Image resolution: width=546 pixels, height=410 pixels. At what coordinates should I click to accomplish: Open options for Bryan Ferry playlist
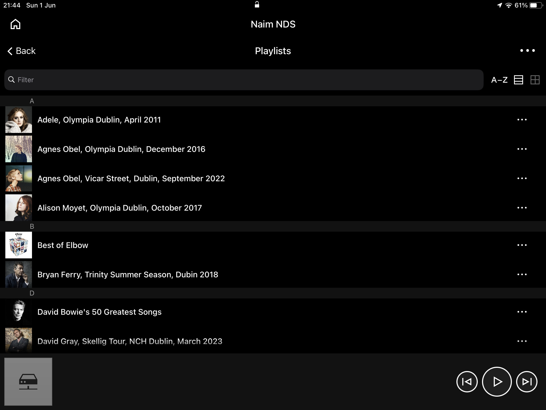522,274
